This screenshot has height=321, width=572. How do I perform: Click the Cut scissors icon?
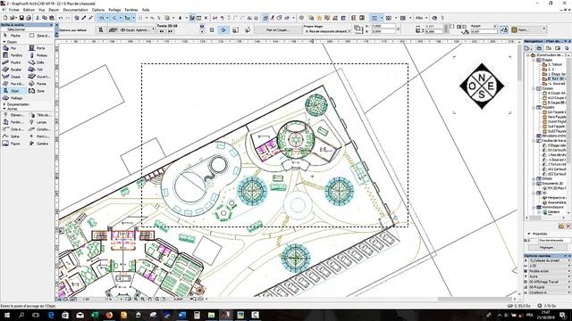(x=38, y=18)
